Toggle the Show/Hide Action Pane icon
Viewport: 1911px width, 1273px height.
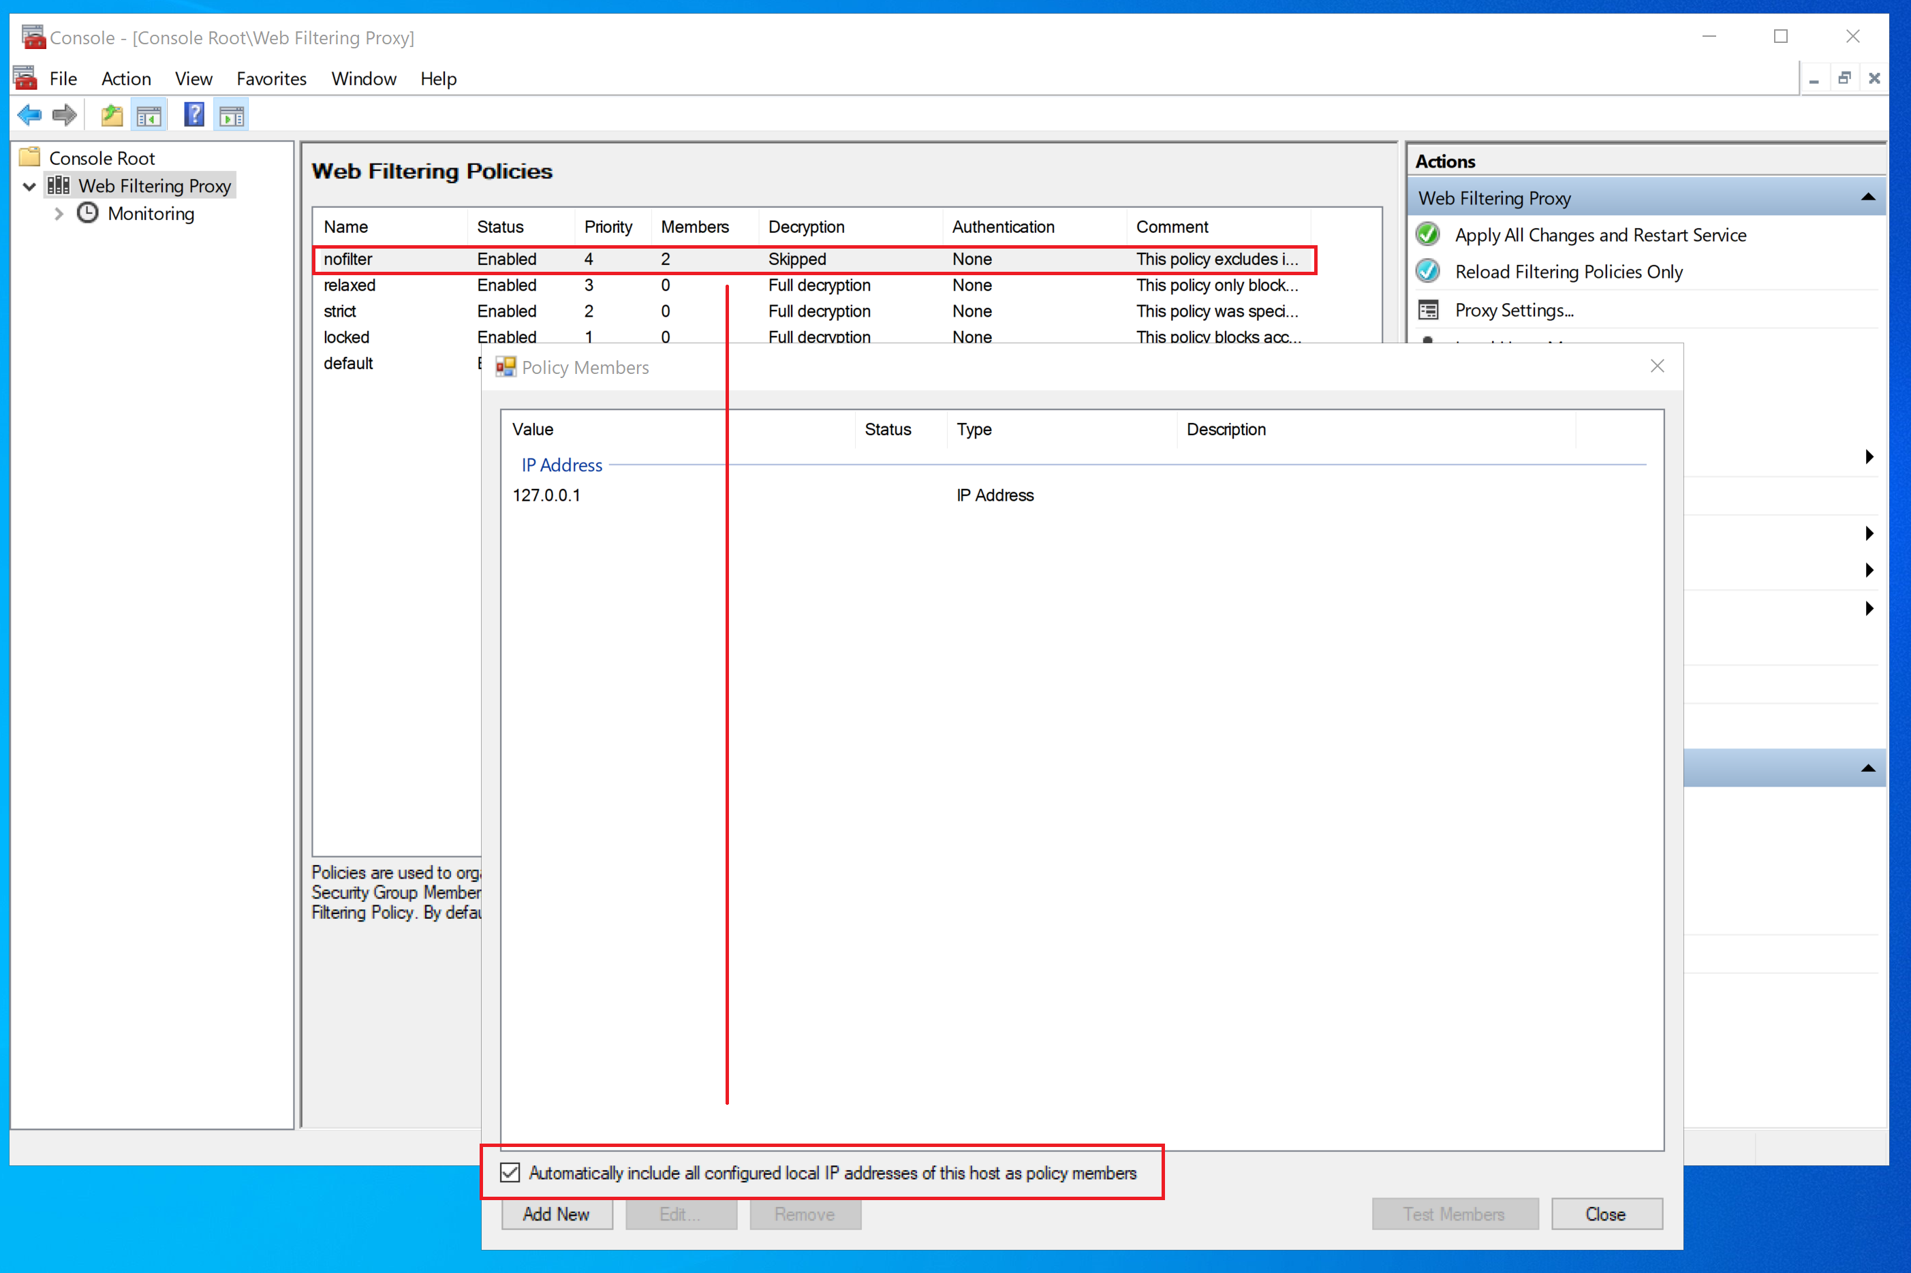tap(232, 115)
